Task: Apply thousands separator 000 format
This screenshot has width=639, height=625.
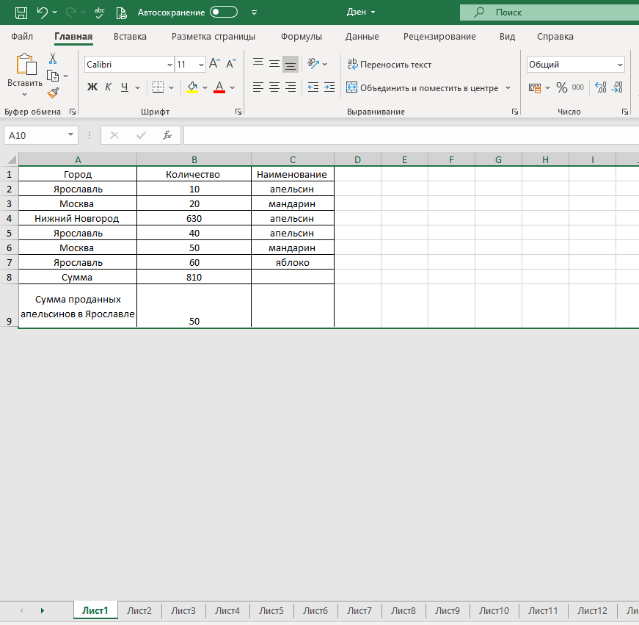Action: tap(578, 87)
